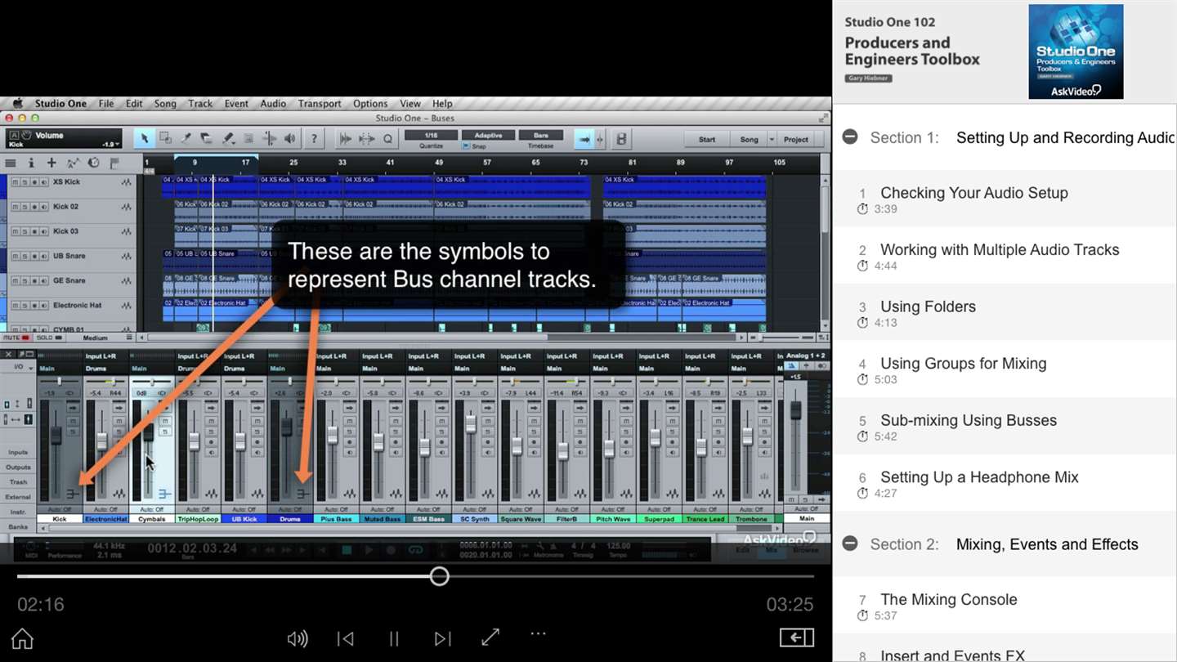
Task: Mute the XS Kick track
Action: [x=15, y=182]
